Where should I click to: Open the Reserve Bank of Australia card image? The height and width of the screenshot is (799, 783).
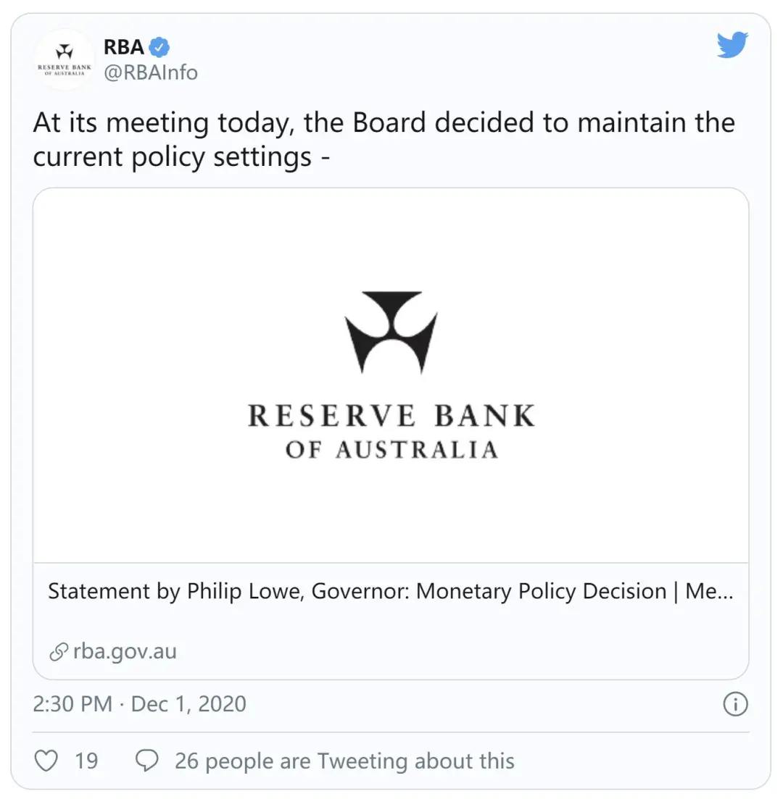[x=391, y=375]
